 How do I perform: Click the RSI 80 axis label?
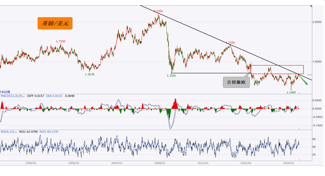pos(314,139)
